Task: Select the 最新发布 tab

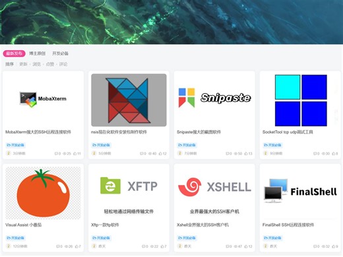Action: pos(14,54)
